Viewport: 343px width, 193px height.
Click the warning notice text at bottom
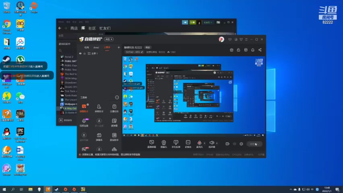(111, 154)
